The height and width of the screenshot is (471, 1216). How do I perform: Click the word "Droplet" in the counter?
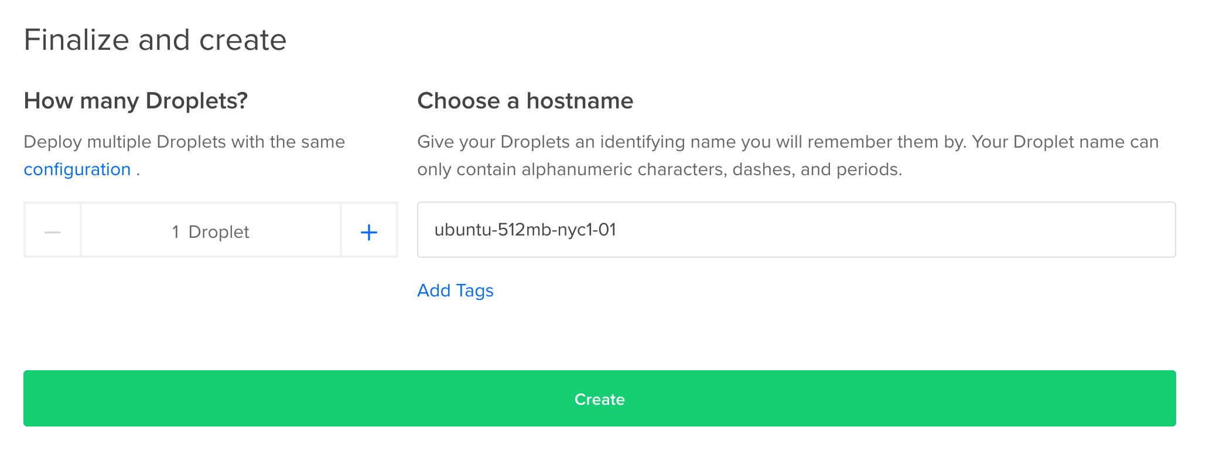[x=219, y=232]
